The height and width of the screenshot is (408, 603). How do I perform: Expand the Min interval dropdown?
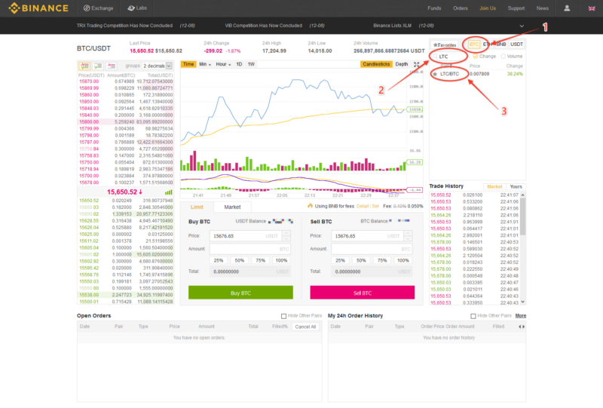[205, 64]
